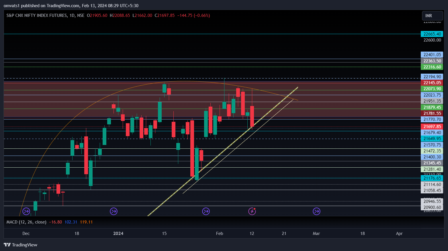
Task: Click the rollover event icon above 2024 label
Action: coord(114,211)
